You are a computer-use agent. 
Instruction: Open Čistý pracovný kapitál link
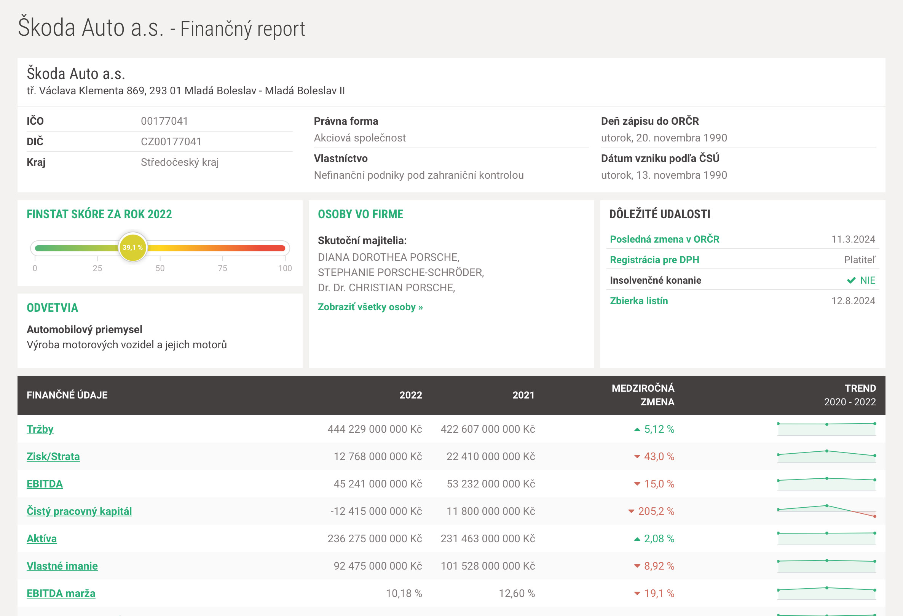(79, 511)
